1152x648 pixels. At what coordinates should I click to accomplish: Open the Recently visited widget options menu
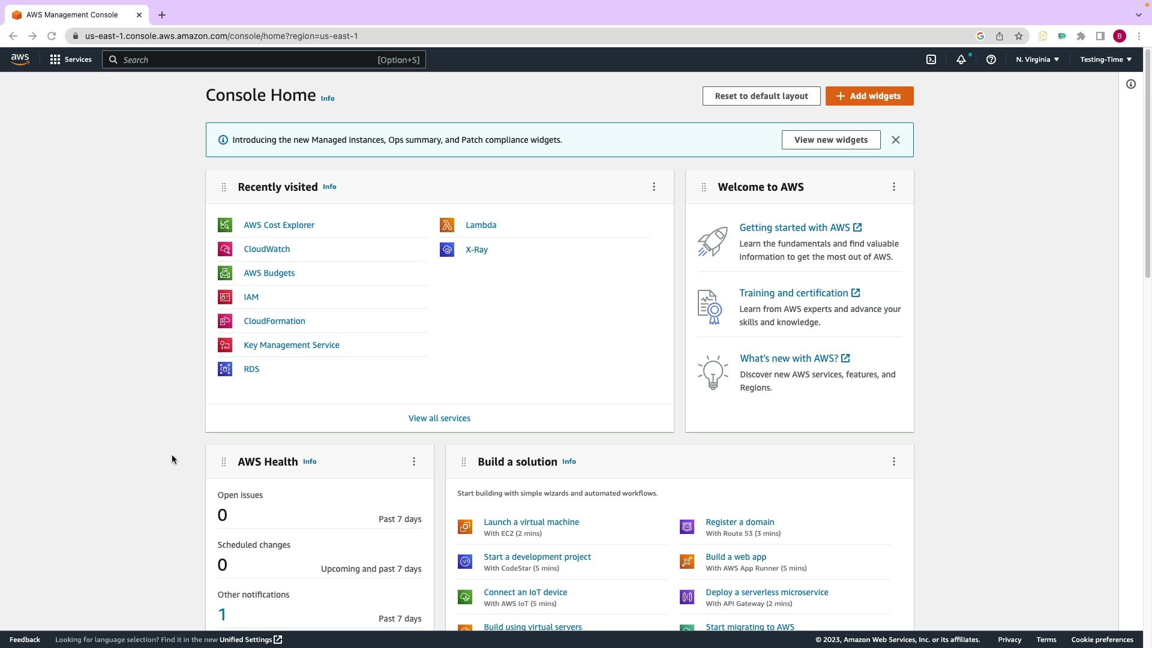click(654, 187)
